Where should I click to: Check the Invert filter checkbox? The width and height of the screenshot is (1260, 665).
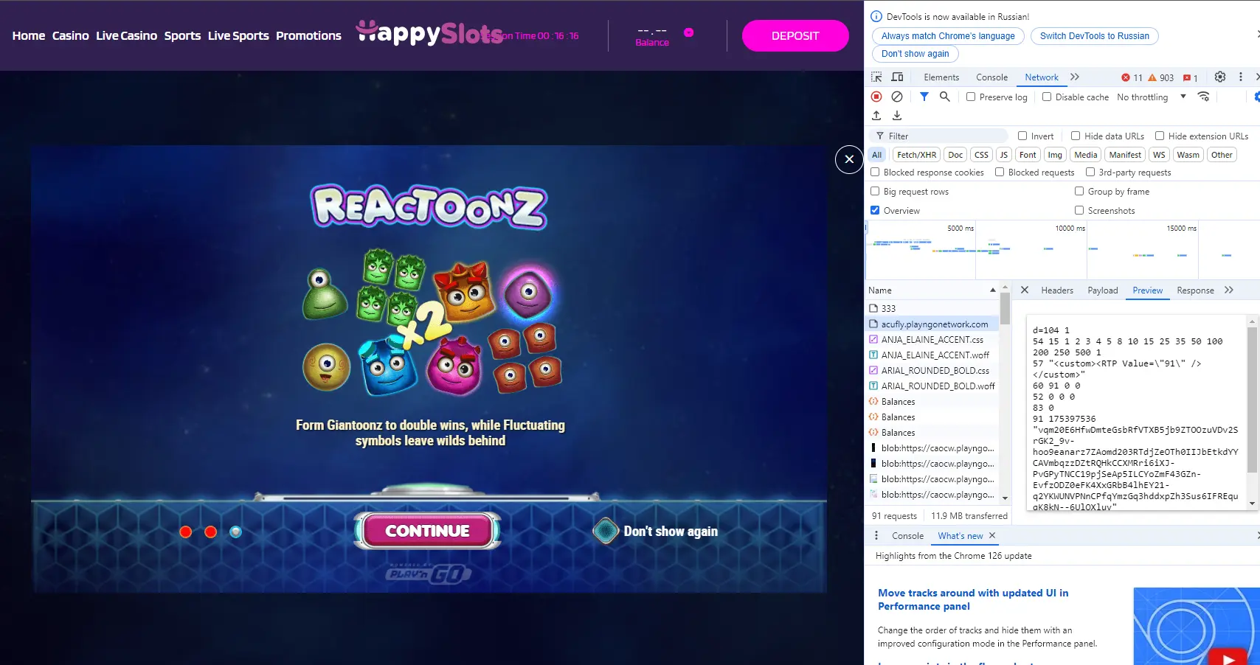[x=1022, y=136]
